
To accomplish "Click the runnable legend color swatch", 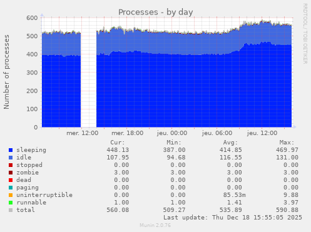I will pos(11,203).
